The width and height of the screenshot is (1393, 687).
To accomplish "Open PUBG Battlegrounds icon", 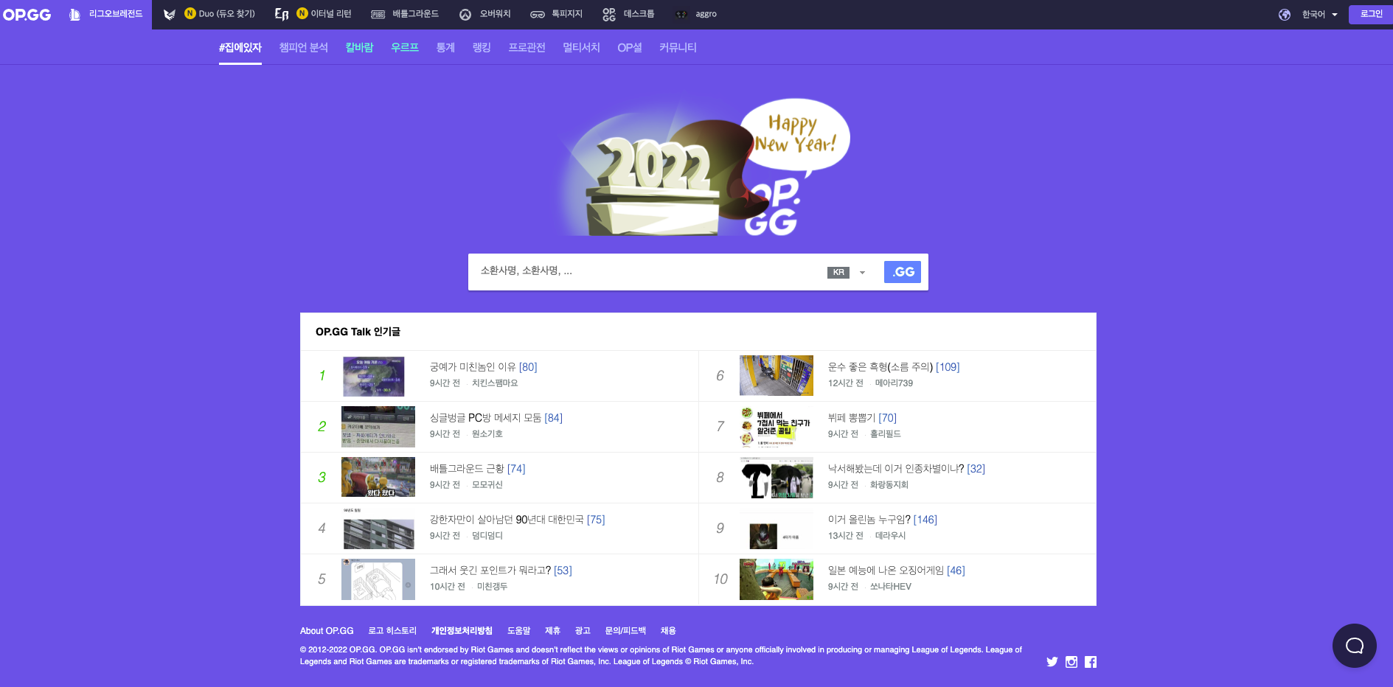I will 378,15.
